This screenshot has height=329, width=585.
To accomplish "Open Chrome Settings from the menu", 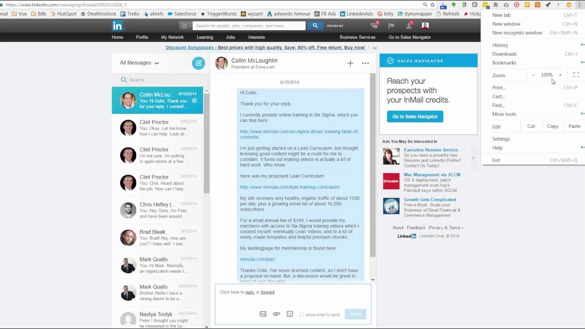I will [501, 138].
